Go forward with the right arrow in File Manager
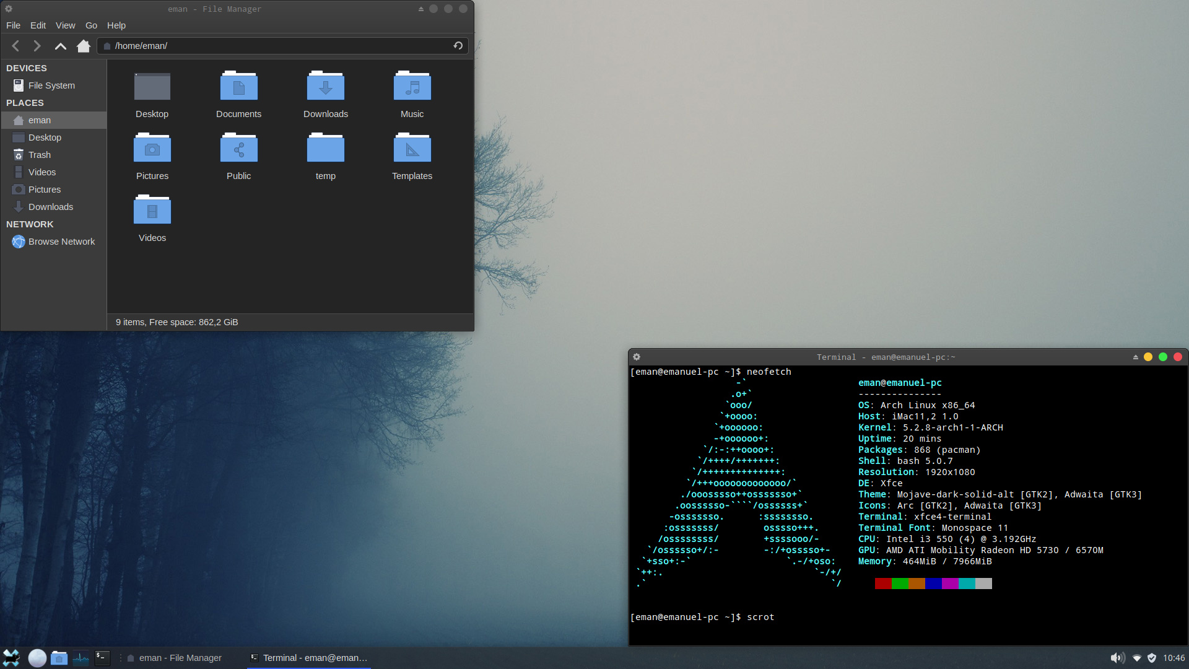 [x=37, y=46]
